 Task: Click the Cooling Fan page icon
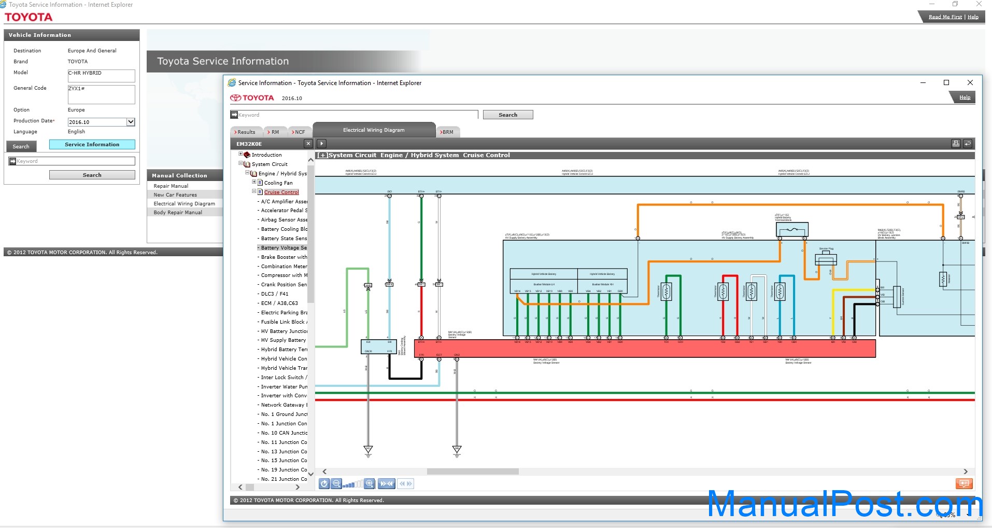click(x=260, y=183)
